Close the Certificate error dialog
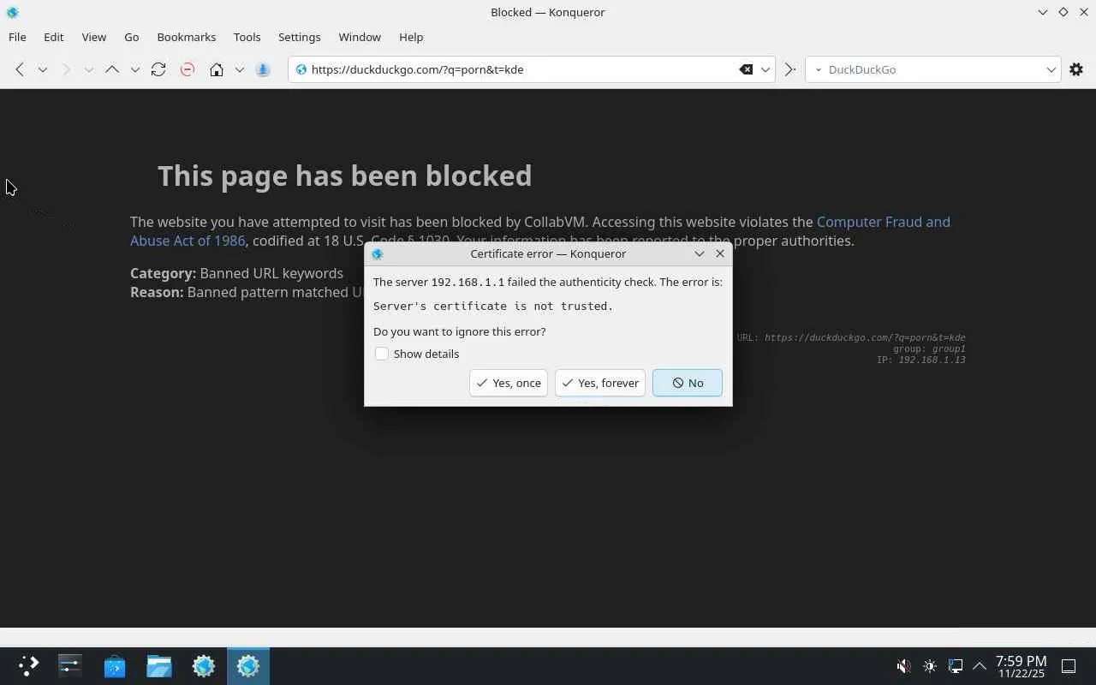The width and height of the screenshot is (1096, 685). pyautogui.click(x=720, y=253)
